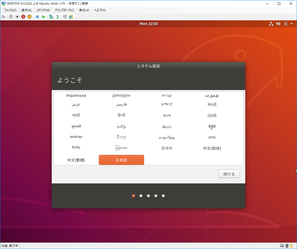
Task: Select ภาษาไทย language
Action: tap(167, 138)
